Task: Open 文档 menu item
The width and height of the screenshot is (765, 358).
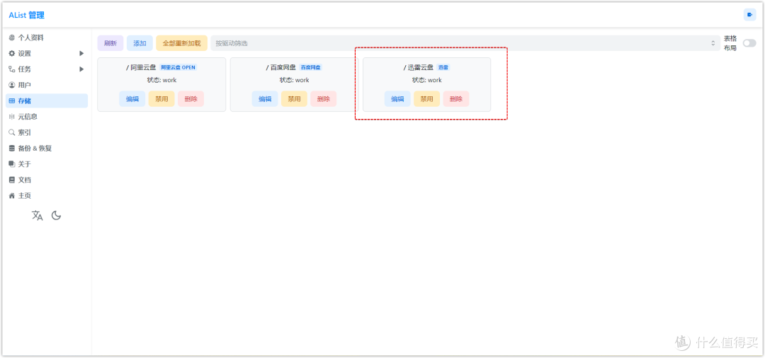Action: 47,180
